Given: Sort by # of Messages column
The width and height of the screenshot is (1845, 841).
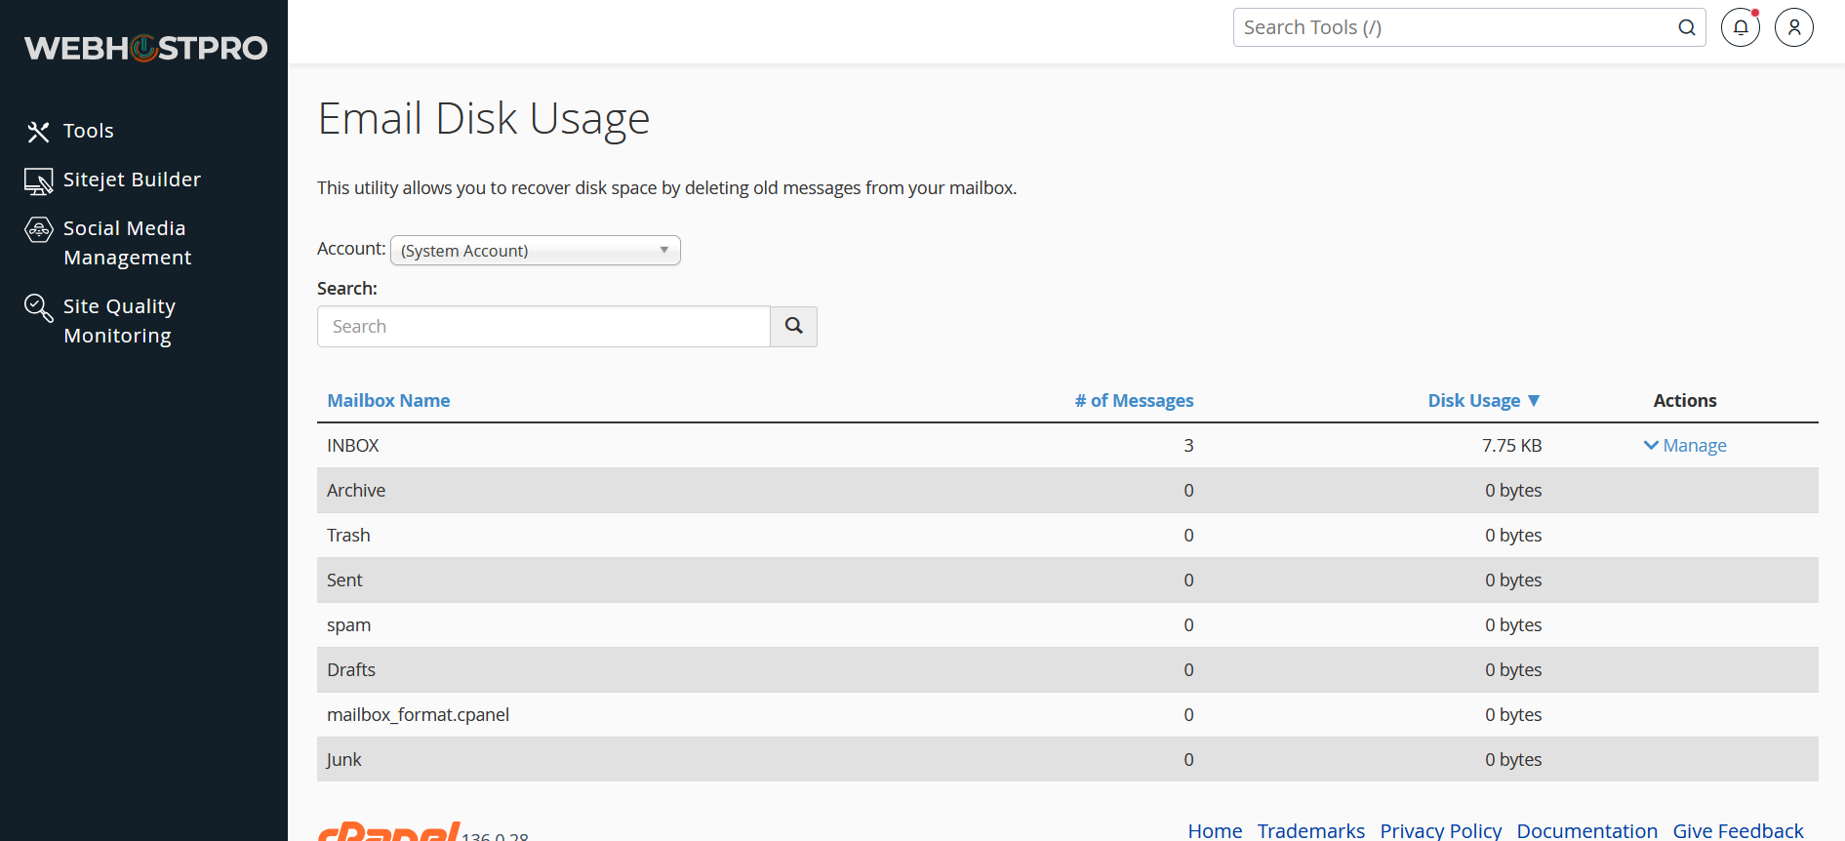Looking at the screenshot, I should click(x=1134, y=401).
